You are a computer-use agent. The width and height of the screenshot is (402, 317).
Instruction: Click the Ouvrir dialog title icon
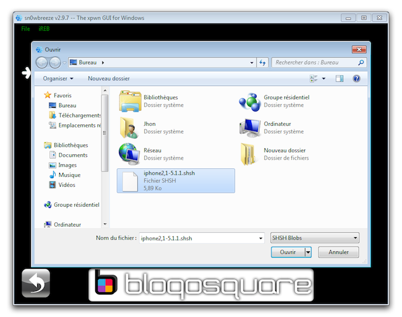(x=39, y=50)
